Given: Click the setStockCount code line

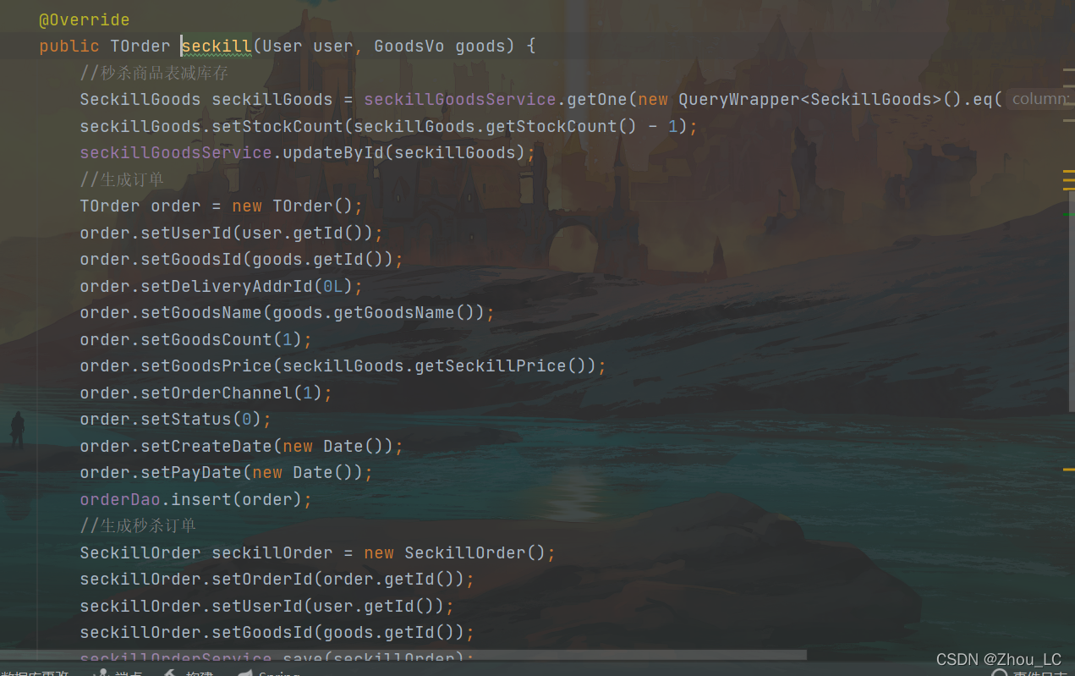Looking at the screenshot, I should [389, 126].
